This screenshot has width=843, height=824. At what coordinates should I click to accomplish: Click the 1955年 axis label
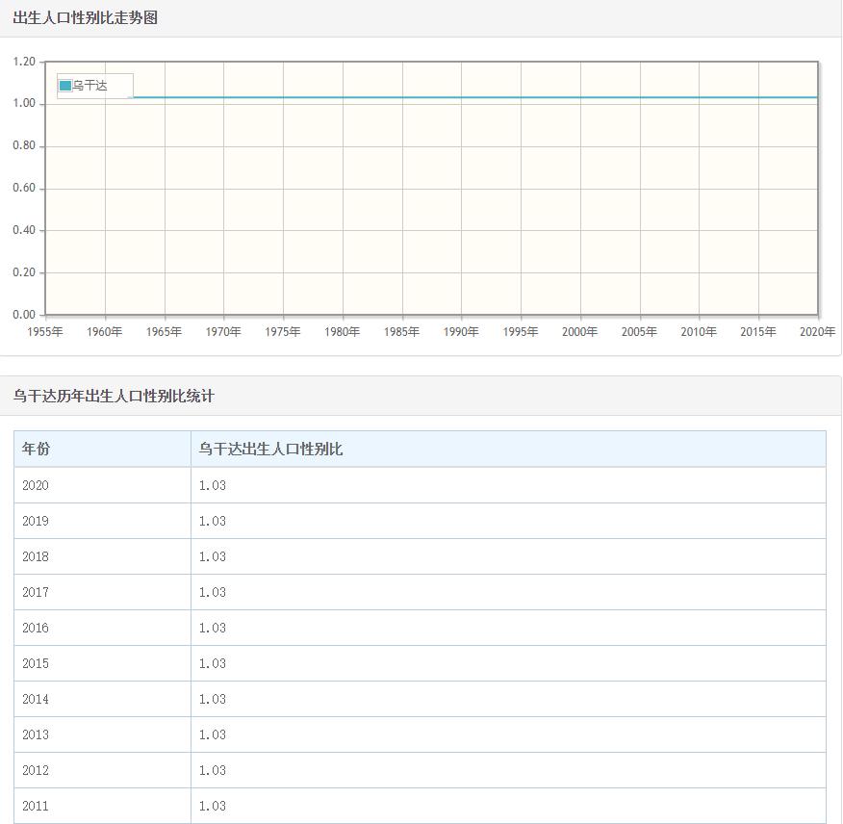[45, 331]
